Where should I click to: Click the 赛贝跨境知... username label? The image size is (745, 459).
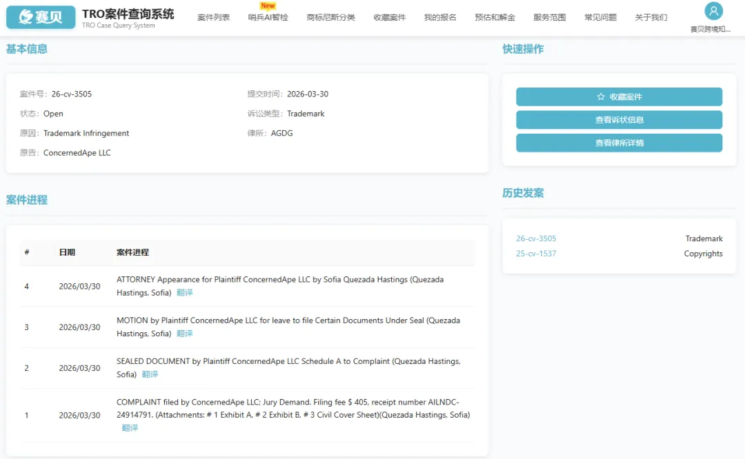click(711, 30)
